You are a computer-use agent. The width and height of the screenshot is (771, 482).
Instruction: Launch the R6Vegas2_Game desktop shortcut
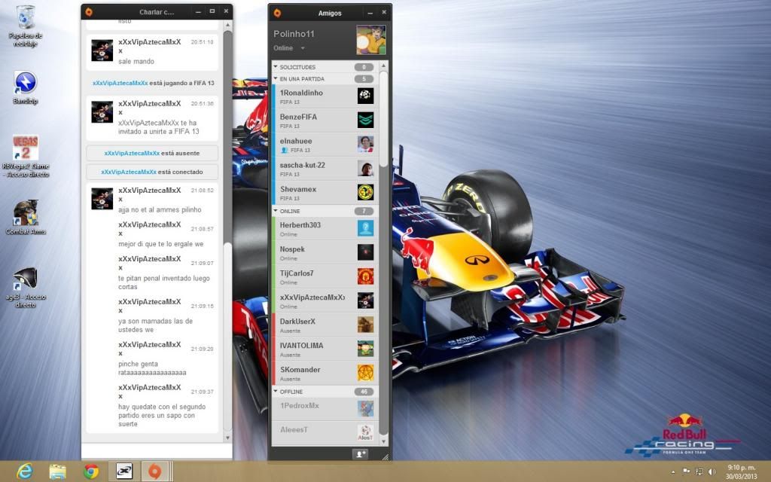click(x=25, y=156)
